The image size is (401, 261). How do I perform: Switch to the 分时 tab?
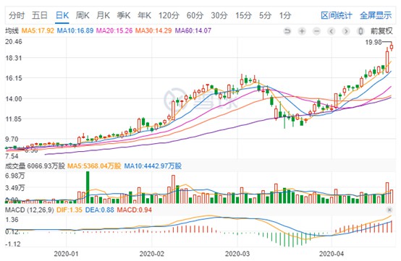[17, 15]
